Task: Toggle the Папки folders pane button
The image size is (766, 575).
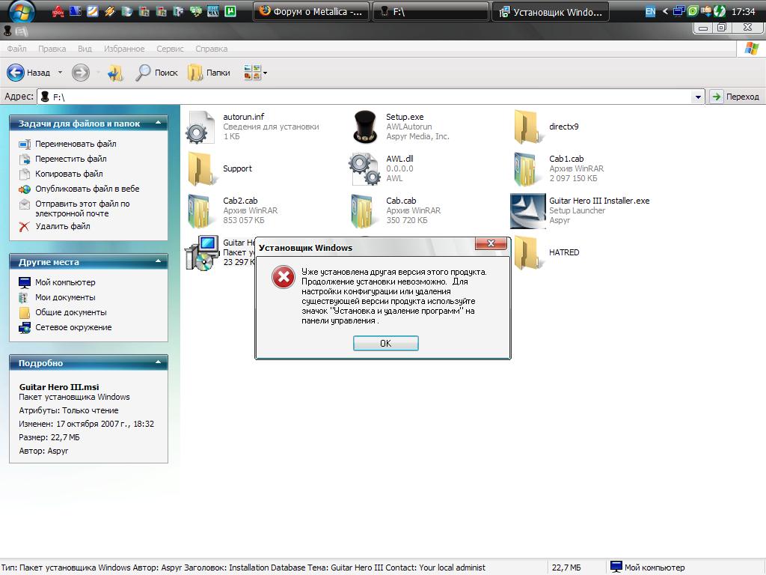Action: click(209, 73)
